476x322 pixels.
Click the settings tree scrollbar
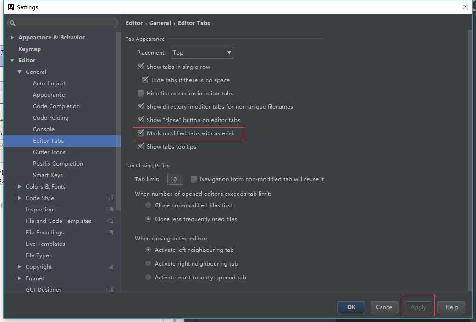coord(118,122)
